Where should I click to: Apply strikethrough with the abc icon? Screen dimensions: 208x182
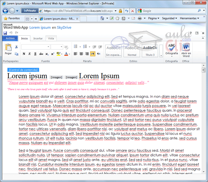[41, 54]
